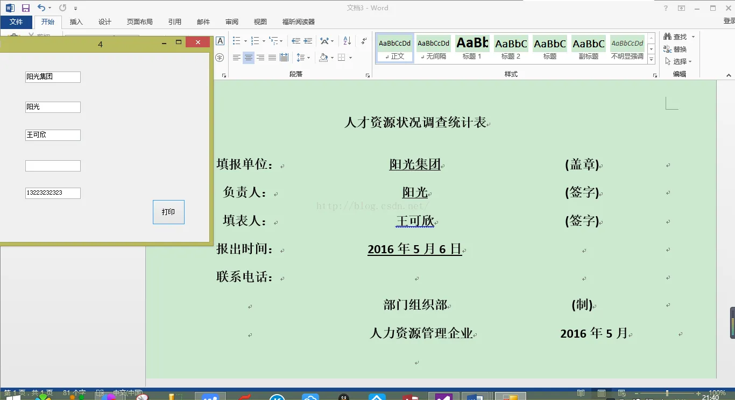Image resolution: width=735 pixels, height=400 pixels.
Task: Expand the shading color dropdown
Action: click(332, 58)
